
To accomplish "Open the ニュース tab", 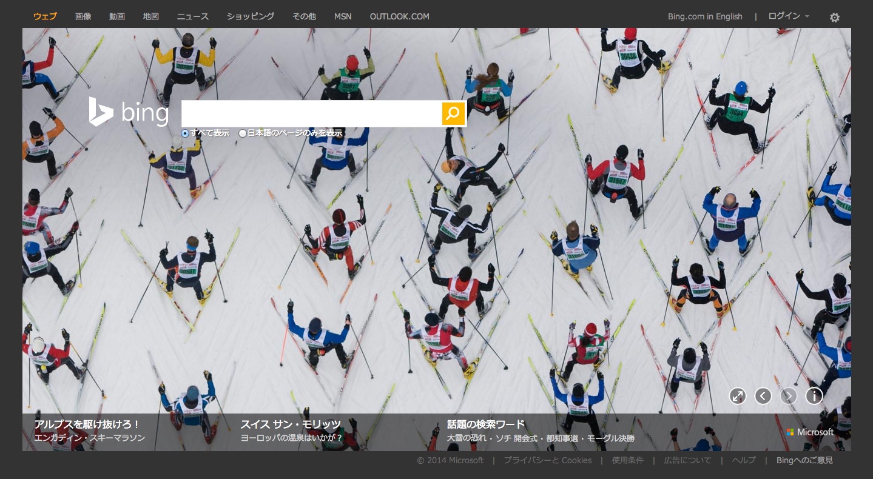I will tap(192, 16).
